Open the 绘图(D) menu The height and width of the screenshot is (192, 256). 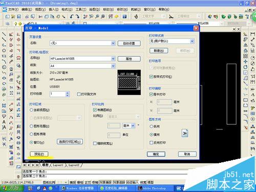tap(95, 9)
